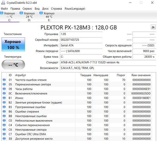The image size is (157, 141).
Task: Click CrystalDiskInfo app icon in title bar
Action: tap(3, 3)
